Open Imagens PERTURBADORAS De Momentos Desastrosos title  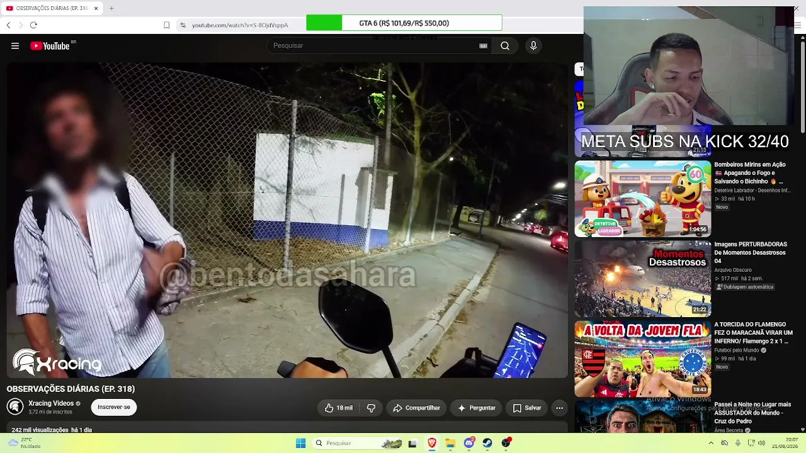pos(751,252)
